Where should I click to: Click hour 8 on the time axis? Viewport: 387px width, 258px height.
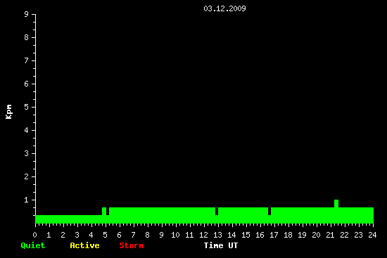pyautogui.click(x=147, y=235)
